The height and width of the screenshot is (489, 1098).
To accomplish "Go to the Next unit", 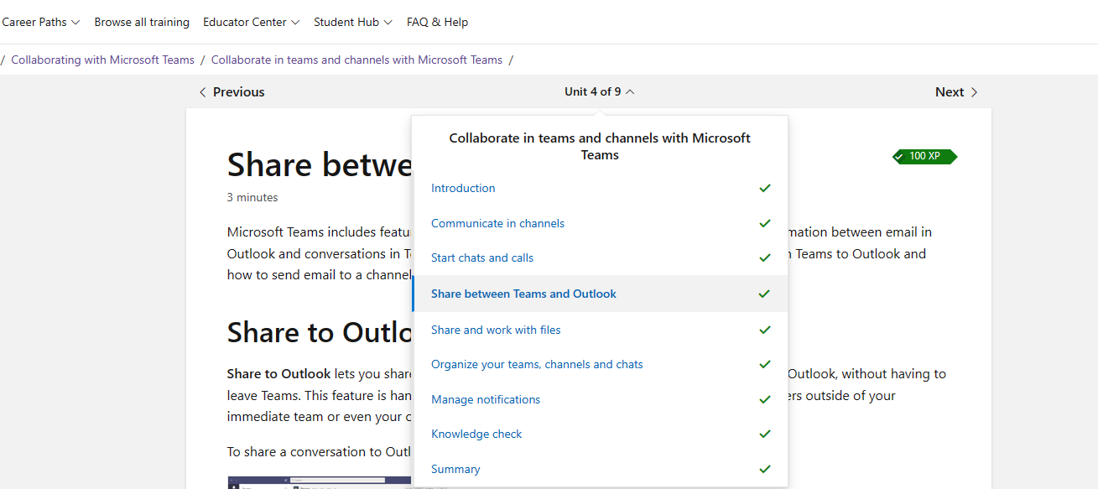I will 955,91.
